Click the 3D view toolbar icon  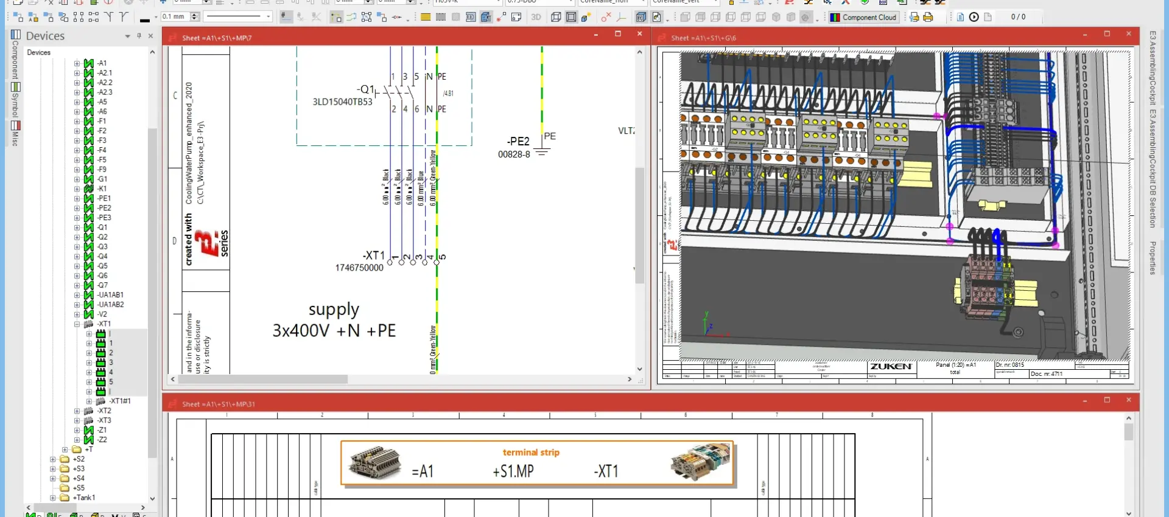coord(536,17)
